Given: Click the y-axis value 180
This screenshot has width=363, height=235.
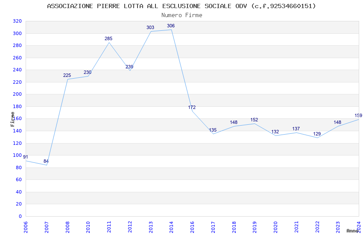Looking at the screenshot, I should pos(18,106).
